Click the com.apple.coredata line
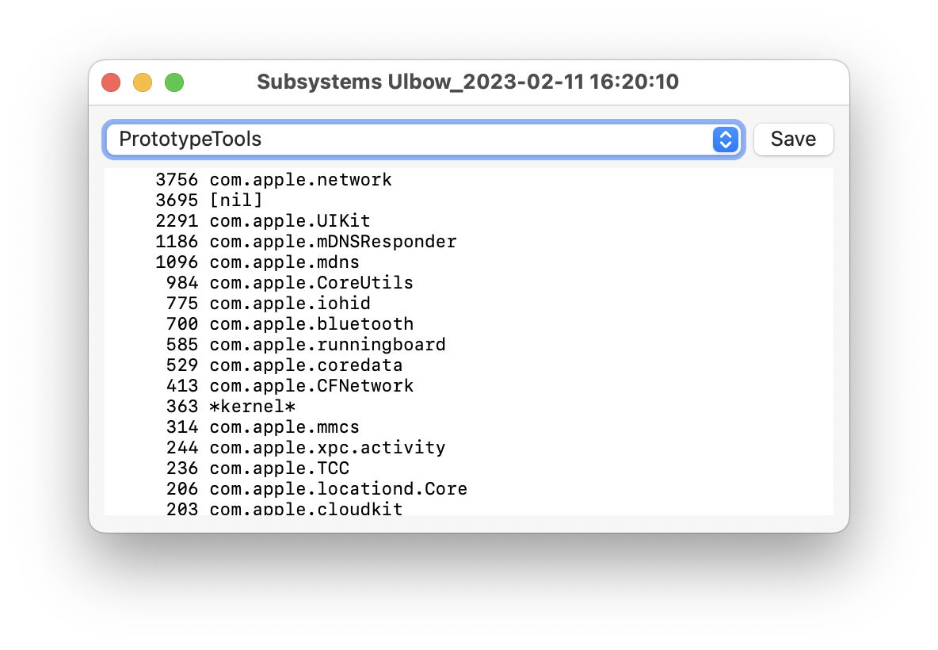Screen dimensions: 938x650 [x=306, y=365]
